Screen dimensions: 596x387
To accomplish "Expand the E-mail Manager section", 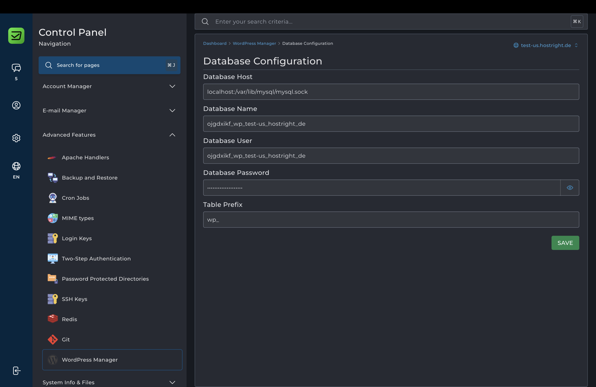I will 109,111.
